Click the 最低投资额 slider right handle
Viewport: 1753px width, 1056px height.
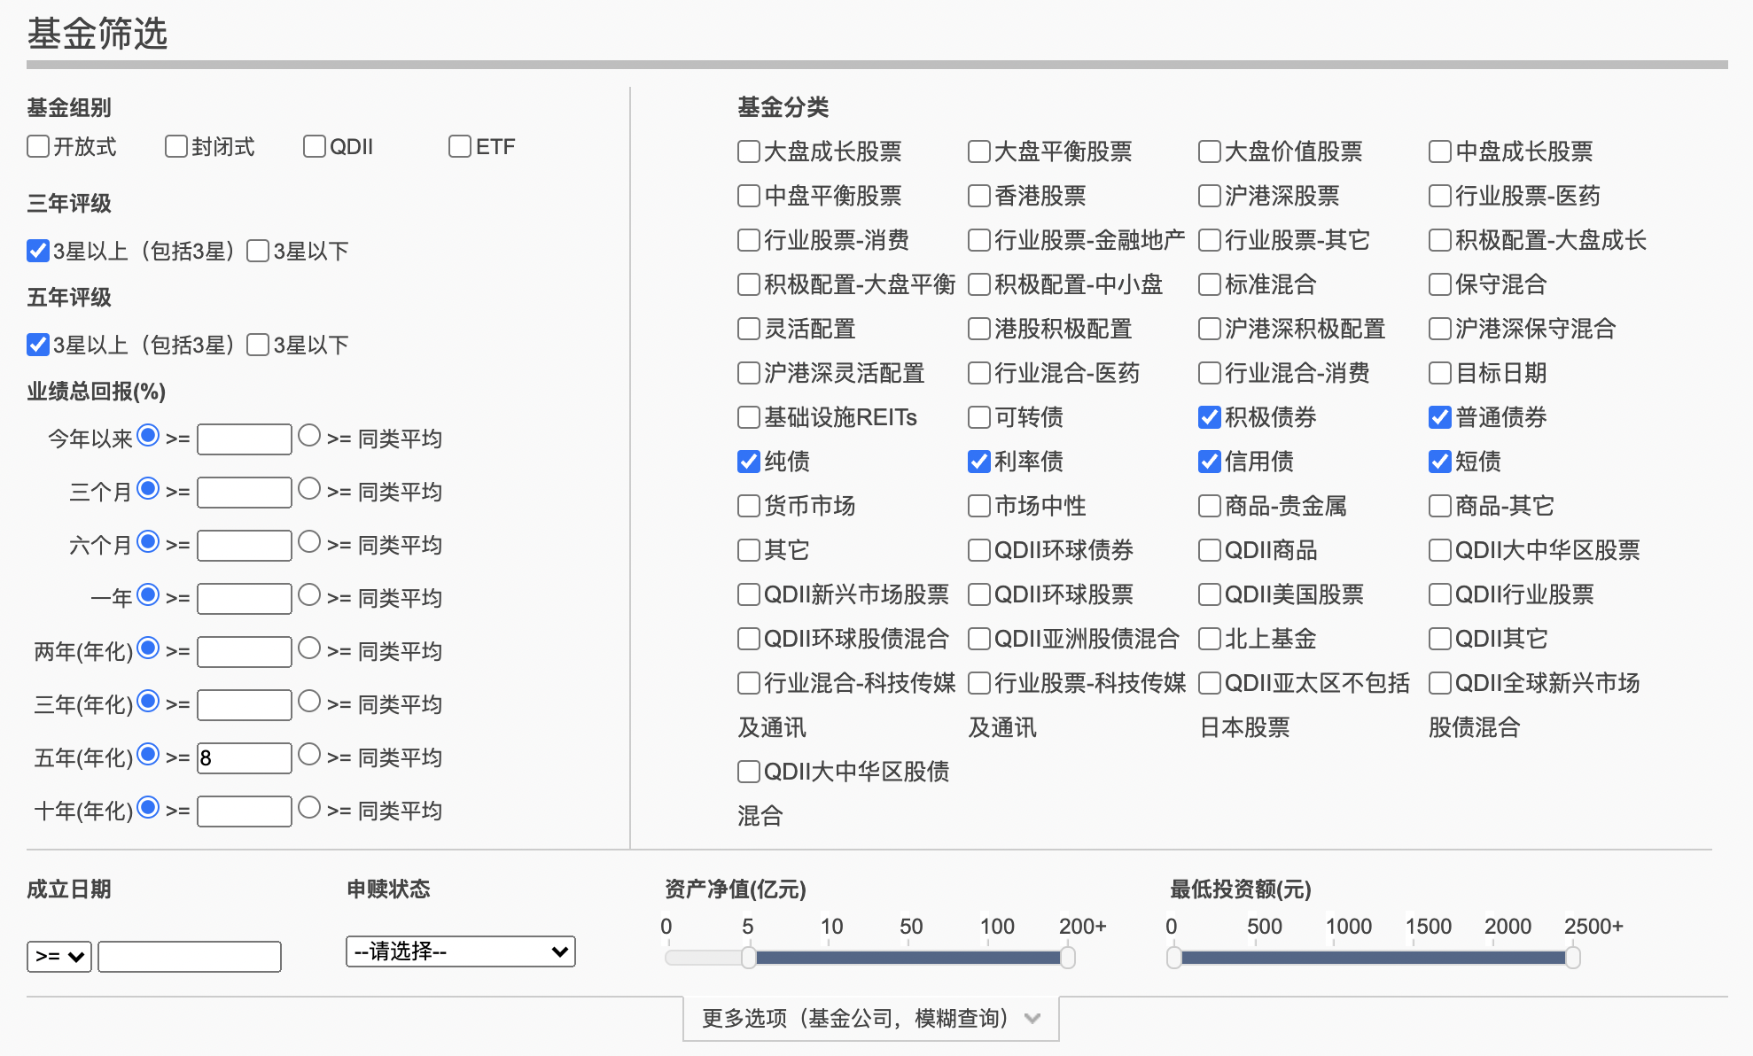(1572, 957)
